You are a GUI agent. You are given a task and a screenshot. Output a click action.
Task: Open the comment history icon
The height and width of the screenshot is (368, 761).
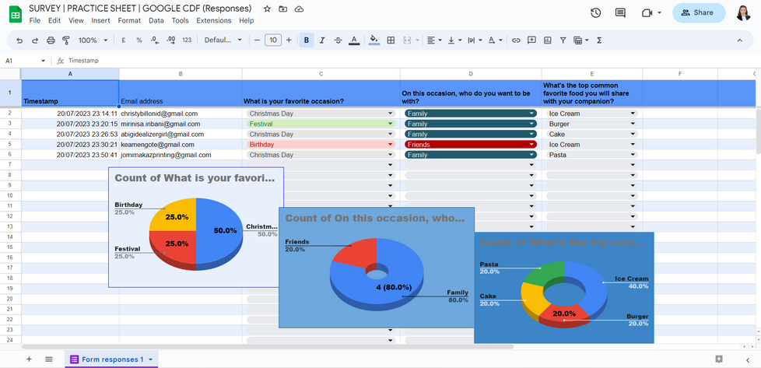[x=620, y=13]
